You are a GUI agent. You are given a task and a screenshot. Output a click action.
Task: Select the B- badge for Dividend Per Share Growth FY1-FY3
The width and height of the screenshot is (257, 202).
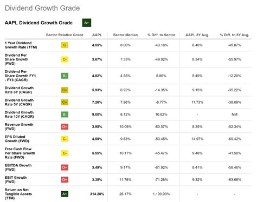pos(65,76)
